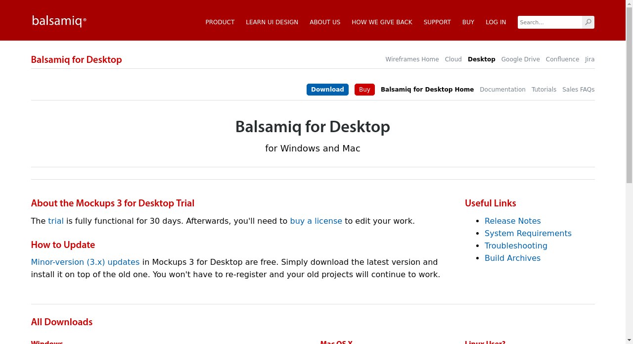Image resolution: width=633 pixels, height=344 pixels.
Task: Open the Troubleshooting link
Action: point(516,246)
